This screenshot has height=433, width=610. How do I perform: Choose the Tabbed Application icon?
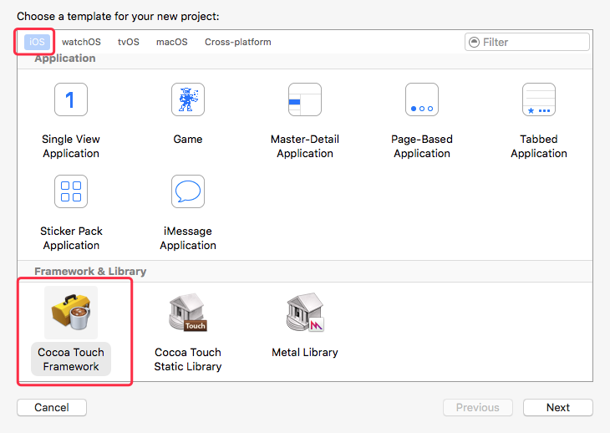click(539, 99)
